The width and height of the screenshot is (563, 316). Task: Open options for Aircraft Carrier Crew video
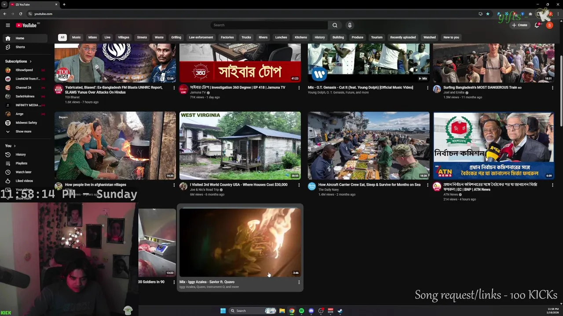[x=428, y=185]
